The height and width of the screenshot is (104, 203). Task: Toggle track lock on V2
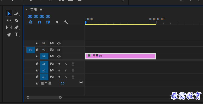(37, 50)
